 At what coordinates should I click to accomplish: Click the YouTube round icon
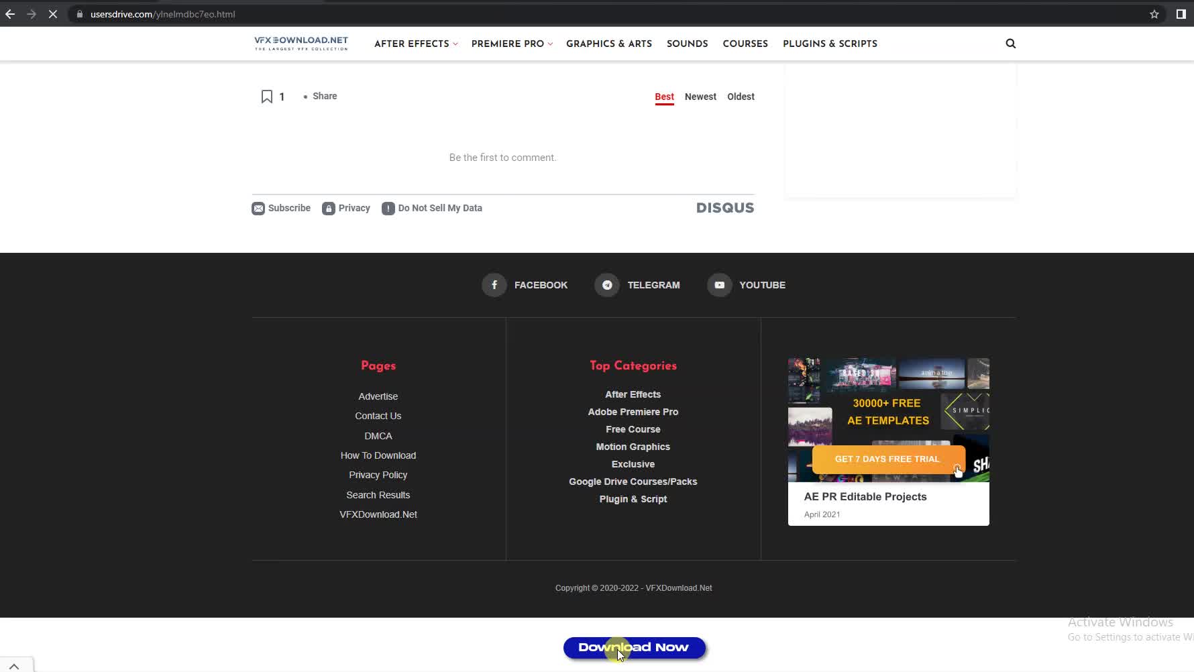click(x=720, y=285)
